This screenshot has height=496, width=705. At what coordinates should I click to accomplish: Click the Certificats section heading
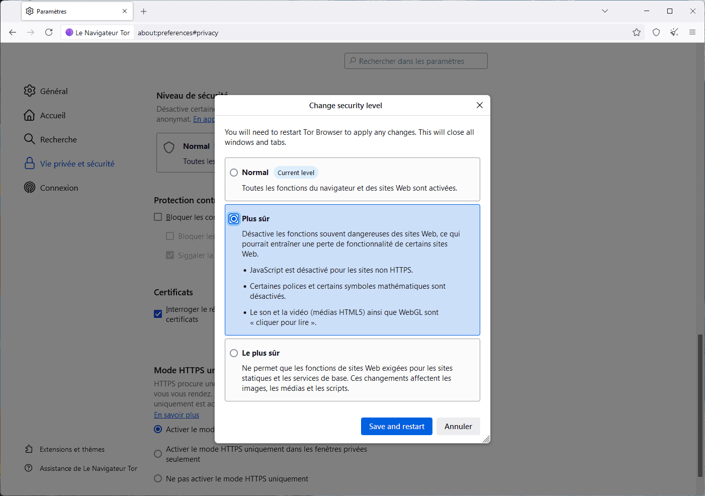coord(173,292)
